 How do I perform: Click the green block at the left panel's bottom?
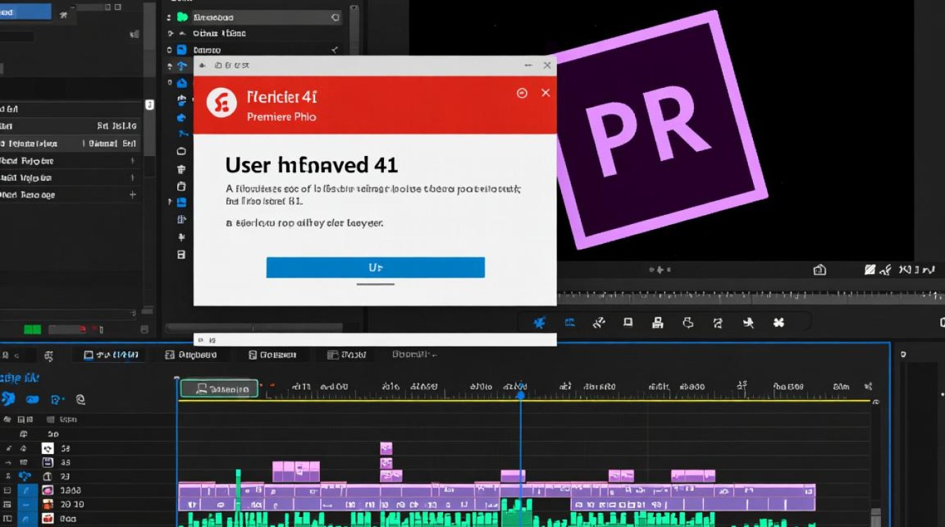tap(32, 329)
